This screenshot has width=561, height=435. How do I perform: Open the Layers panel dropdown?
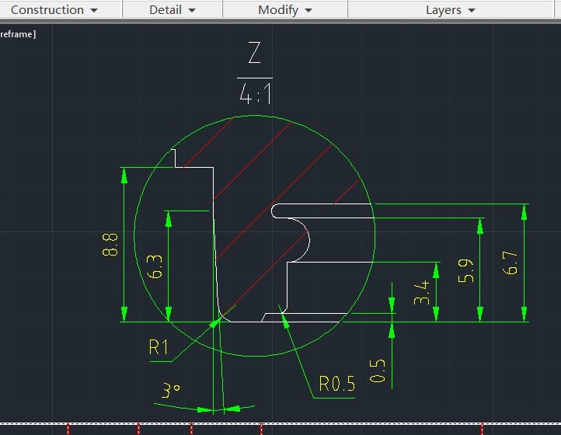[x=450, y=9]
